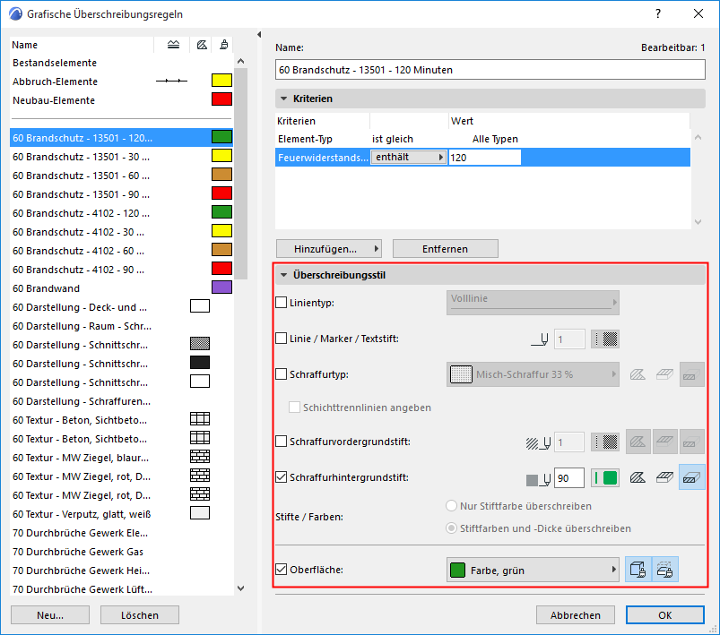Collapse the Überschreibungsstil section

pos(283,275)
